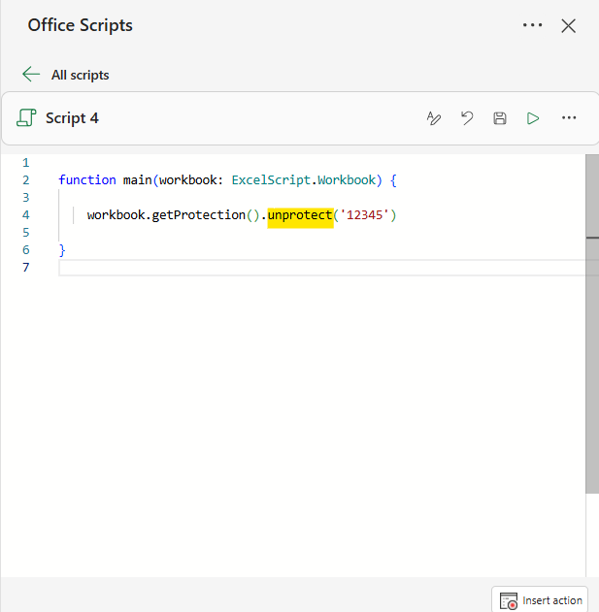This screenshot has height=612, width=599.
Task: Open more options for Script 4
Action: (x=569, y=118)
